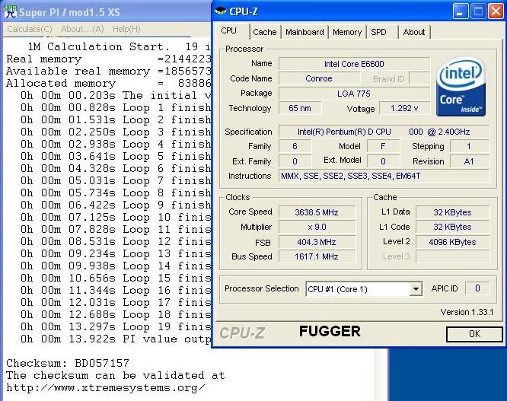Click the processor Name field Intel Core E6600
The width and height of the screenshot is (507, 401).
click(352, 64)
